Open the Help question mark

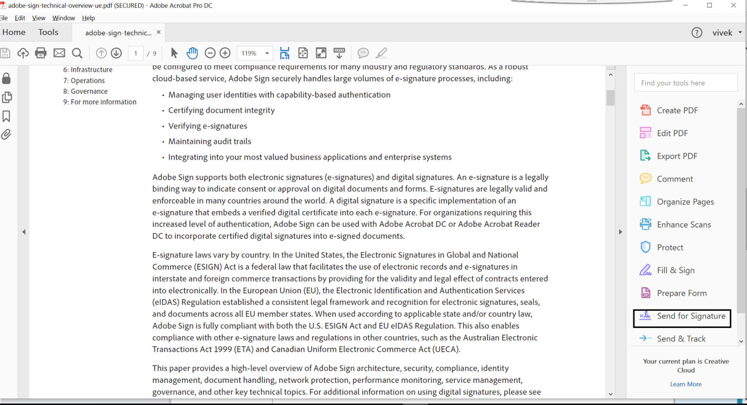pos(696,33)
